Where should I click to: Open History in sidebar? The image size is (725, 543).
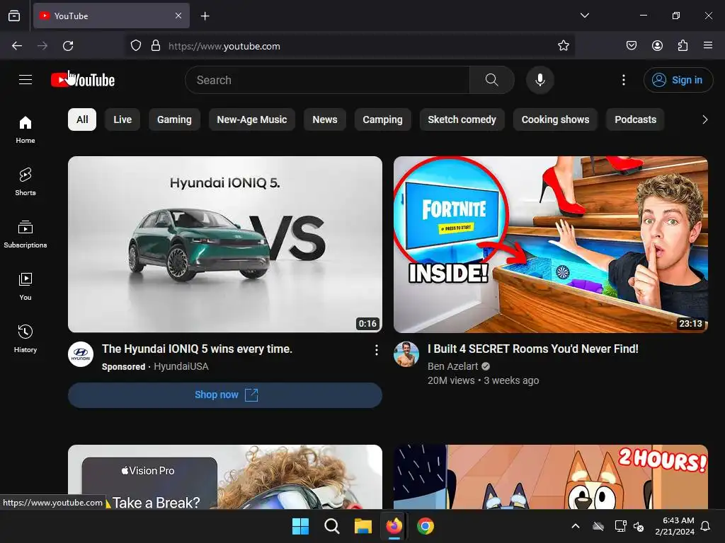pos(25,339)
